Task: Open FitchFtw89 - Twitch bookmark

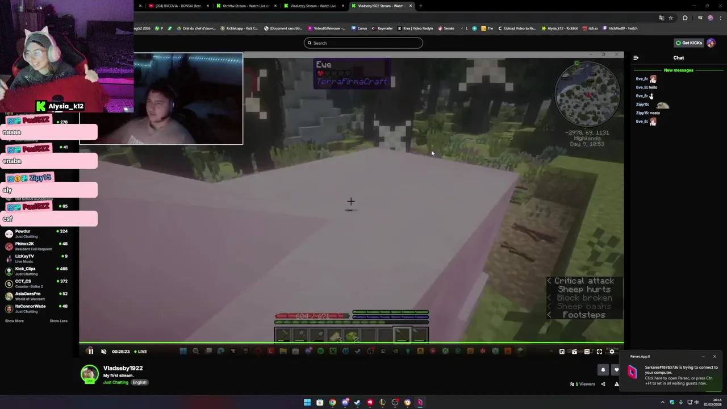Action: pyautogui.click(x=620, y=28)
